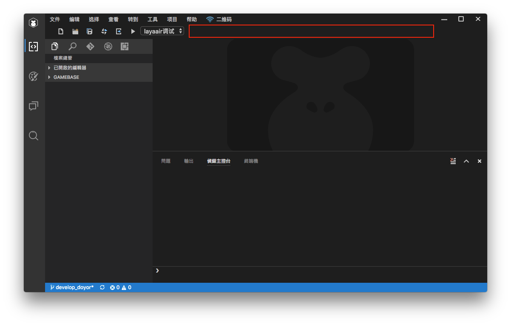
Task: Open the Git source control panel
Action: coord(90,47)
